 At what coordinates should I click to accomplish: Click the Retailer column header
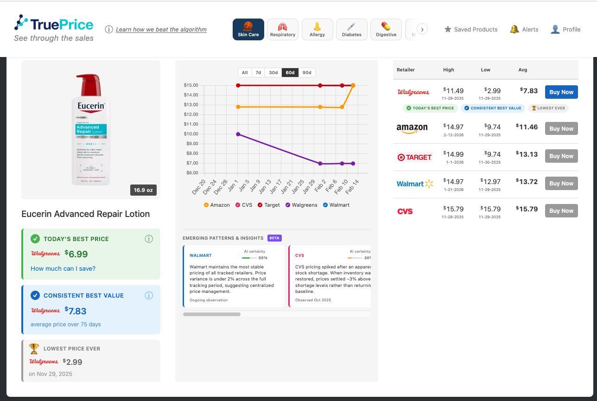406,70
